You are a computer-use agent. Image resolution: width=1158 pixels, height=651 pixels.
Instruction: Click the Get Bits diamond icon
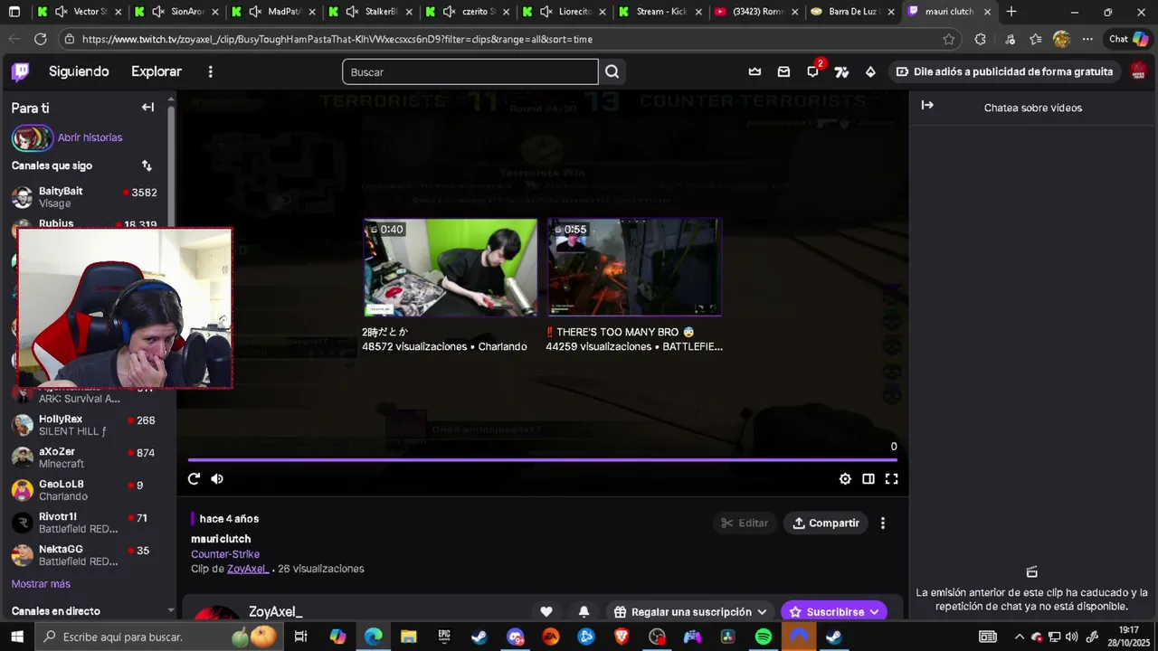click(870, 71)
